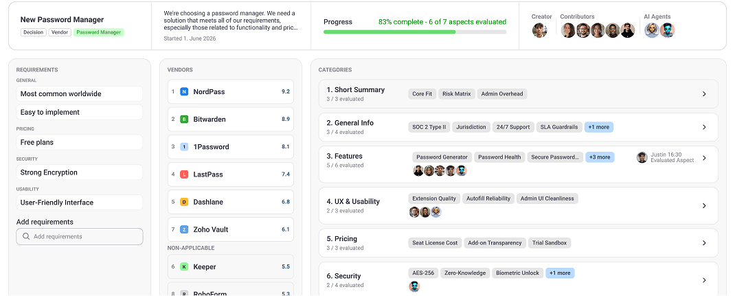Expand the Pricing category chevron
735x296 pixels.
[x=704, y=243]
